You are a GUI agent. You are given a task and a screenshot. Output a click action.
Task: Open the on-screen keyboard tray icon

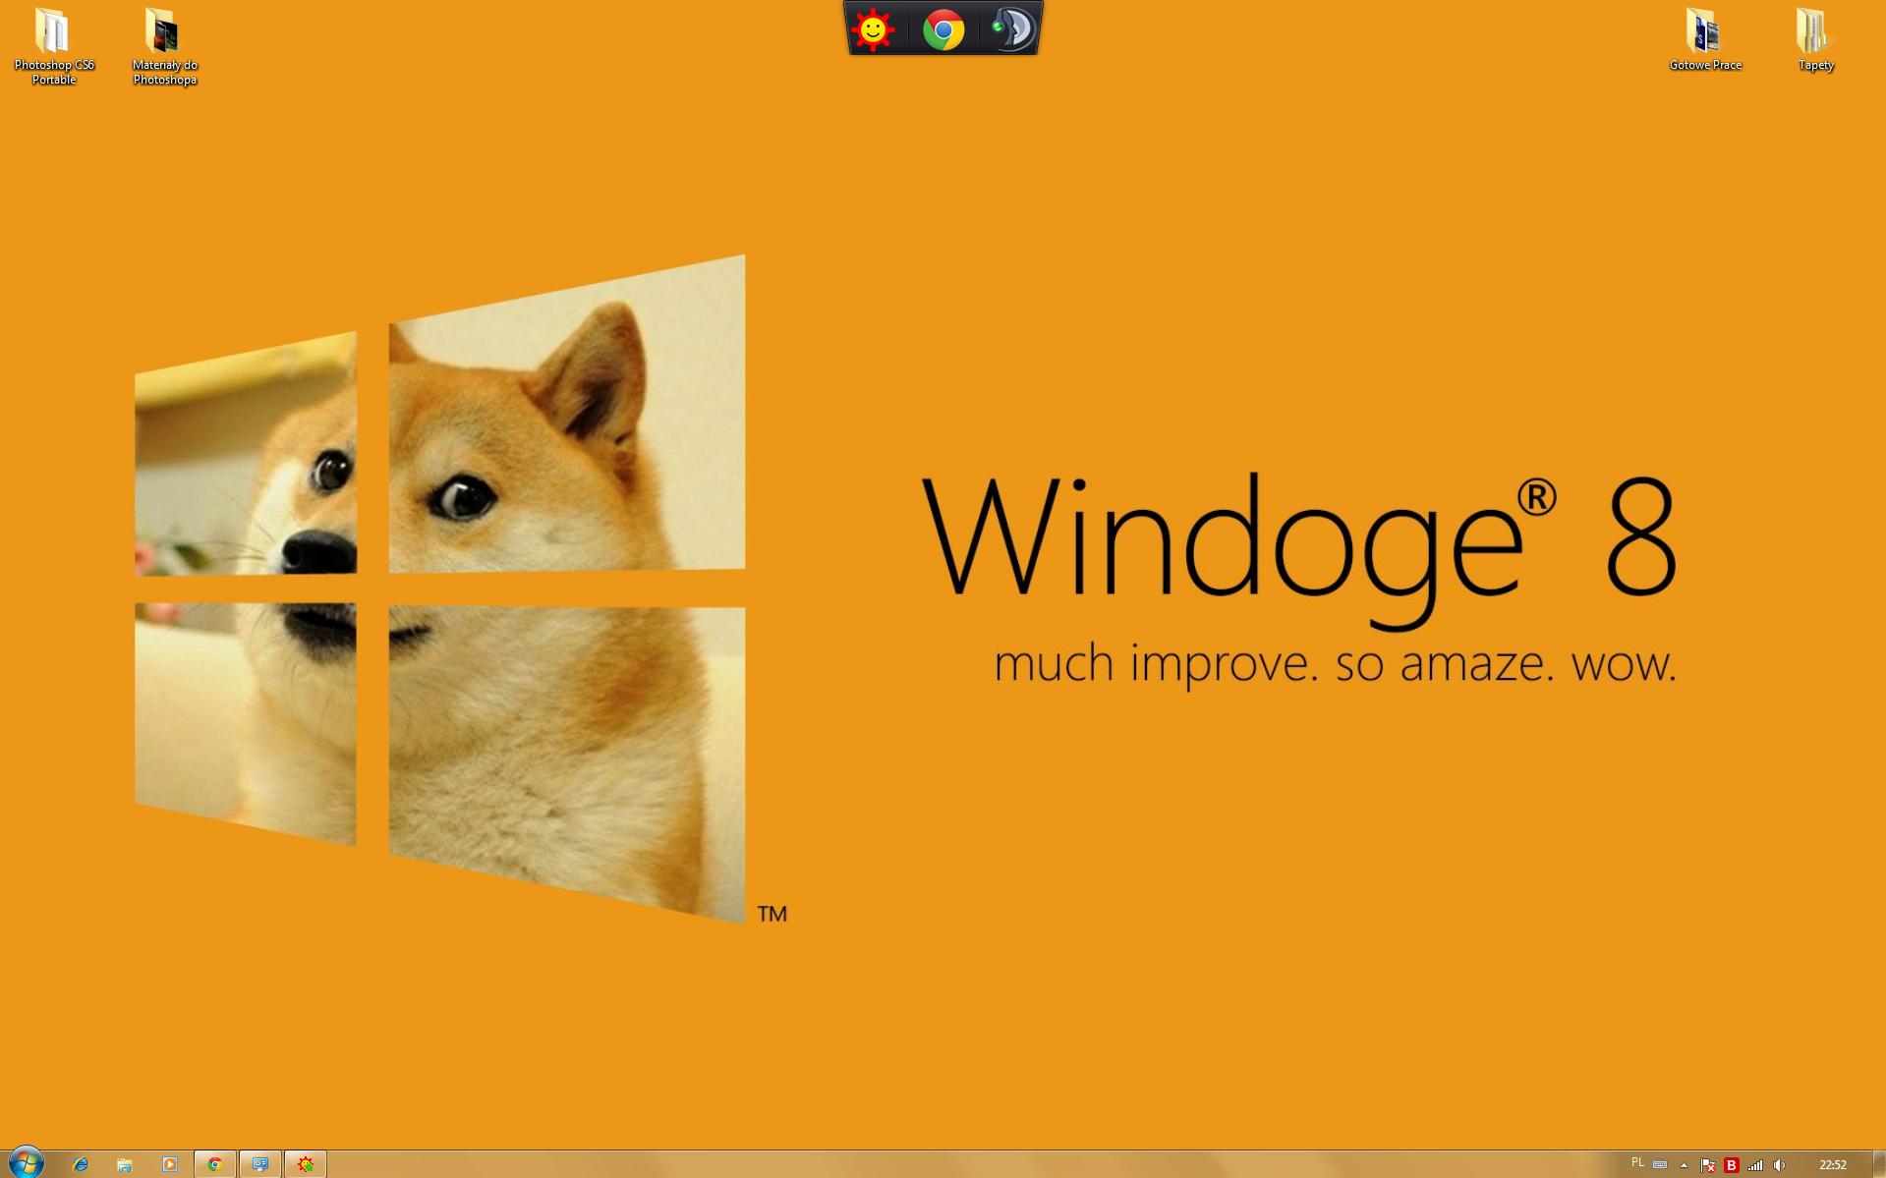(1660, 1164)
